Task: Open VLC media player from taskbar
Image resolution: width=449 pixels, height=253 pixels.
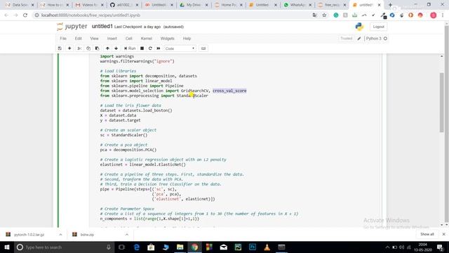Action: click(x=267, y=247)
